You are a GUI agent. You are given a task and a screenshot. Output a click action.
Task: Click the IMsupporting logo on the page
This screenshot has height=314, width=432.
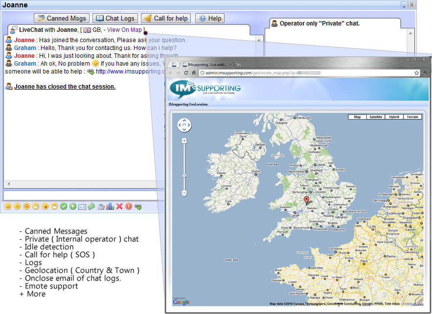(205, 89)
